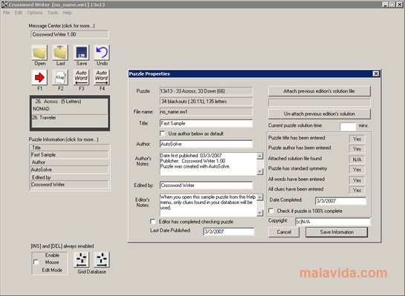405x296 pixels.
Task: Click inside the Editor's Notes text area
Action: click(208, 205)
